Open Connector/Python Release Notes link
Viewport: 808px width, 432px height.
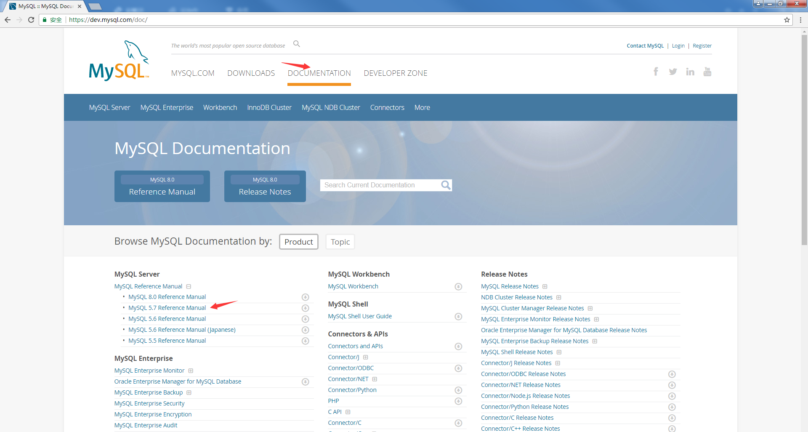[525, 407]
